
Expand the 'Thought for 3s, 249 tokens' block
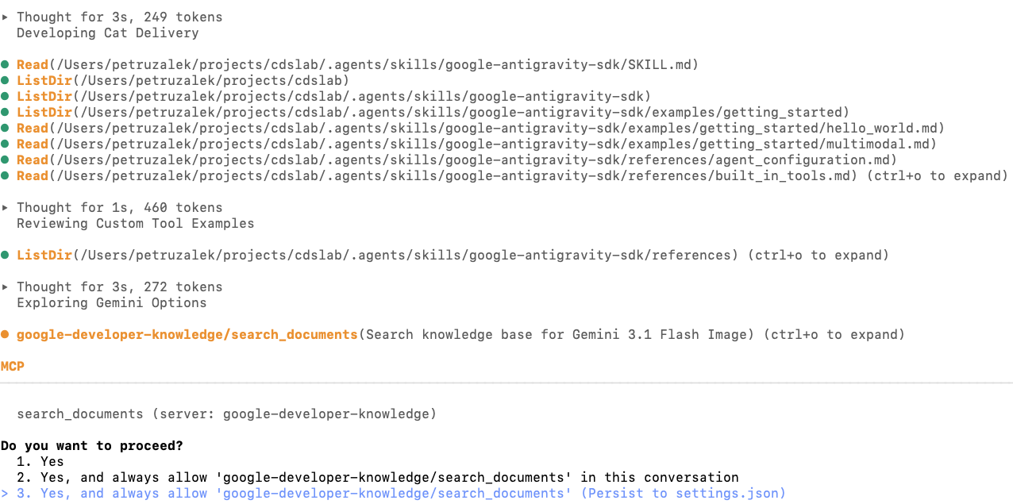112,17
